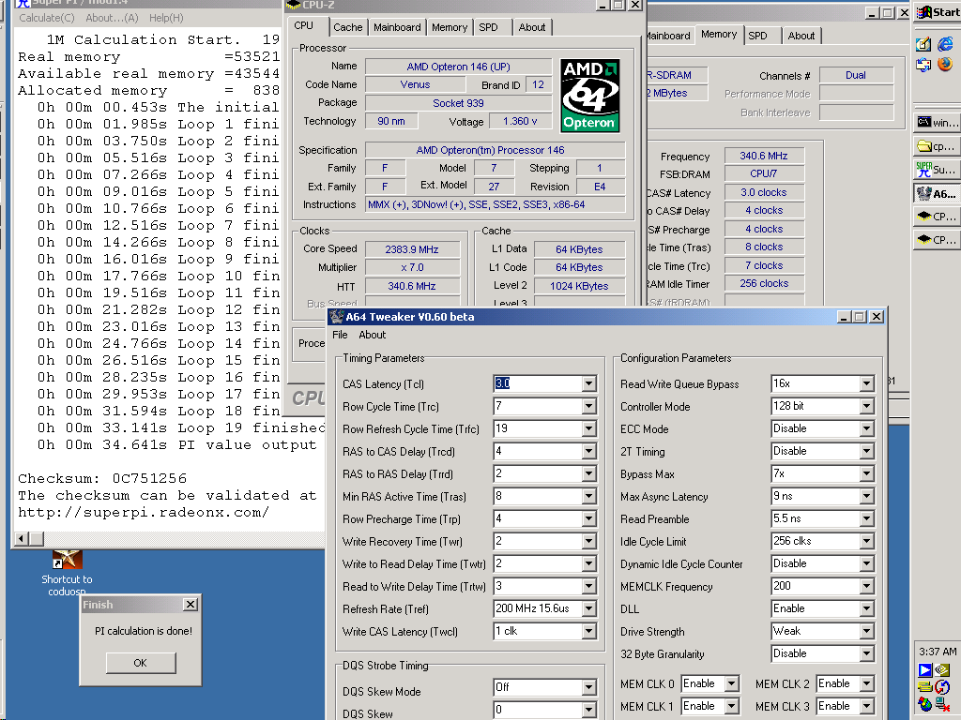Open the Help(H) menu in Super PI

click(x=166, y=18)
